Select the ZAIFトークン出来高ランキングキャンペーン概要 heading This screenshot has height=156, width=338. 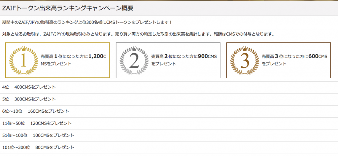[68, 8]
